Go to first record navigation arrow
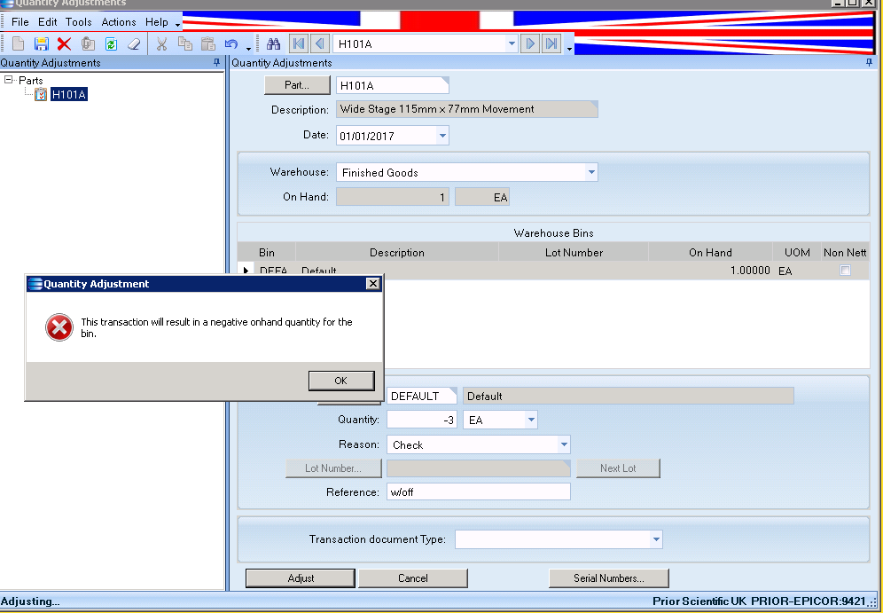Viewport: 883px width, 613px height. click(x=299, y=43)
